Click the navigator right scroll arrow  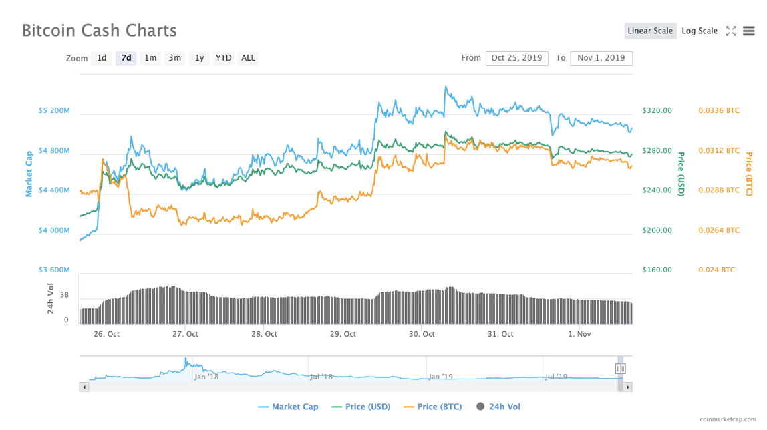coord(627,387)
